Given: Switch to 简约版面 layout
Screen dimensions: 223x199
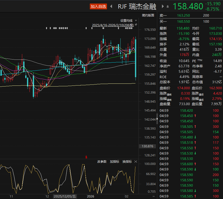Looking at the screenshot, I should 148,15.
